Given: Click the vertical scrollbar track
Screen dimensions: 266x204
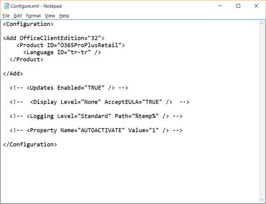Looking at the screenshot, I should click(262, 112).
